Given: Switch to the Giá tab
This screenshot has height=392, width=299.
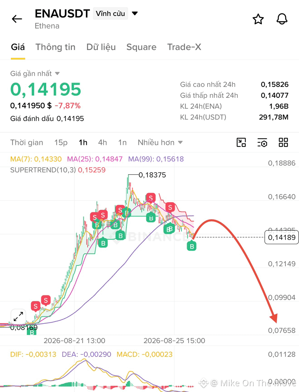Looking at the screenshot, I should click(x=18, y=47).
